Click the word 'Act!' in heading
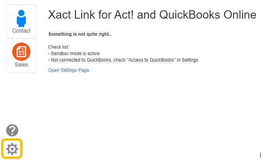The height and width of the screenshot is (160, 266). (124, 15)
